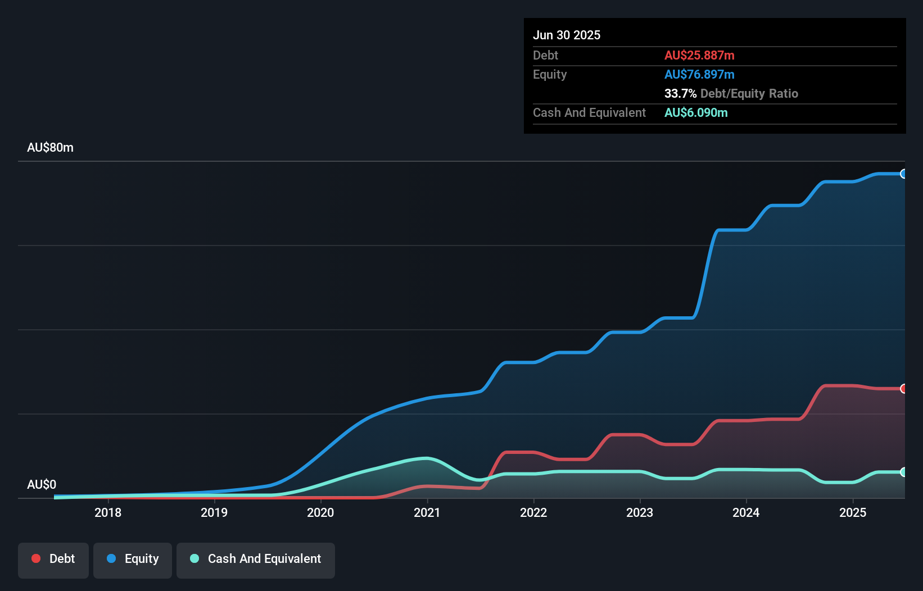Screen dimensions: 923x591
Task: Click the red Debt legend dot
Action: pyautogui.click(x=35, y=558)
